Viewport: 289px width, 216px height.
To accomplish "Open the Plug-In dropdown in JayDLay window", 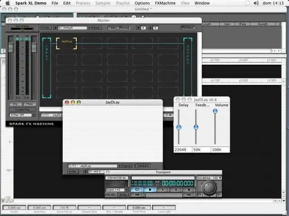I will pos(125,166).
